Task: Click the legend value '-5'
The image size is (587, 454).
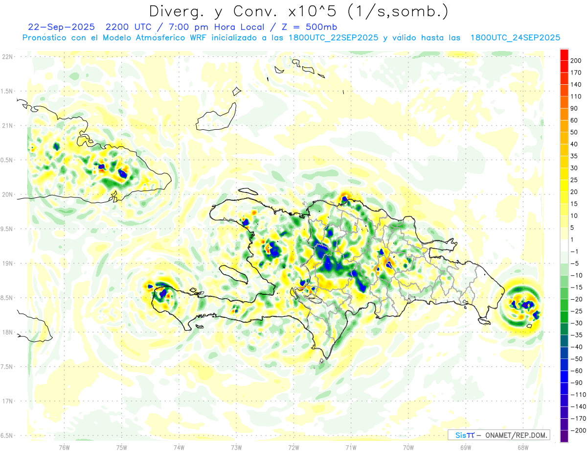Action: click(x=574, y=263)
